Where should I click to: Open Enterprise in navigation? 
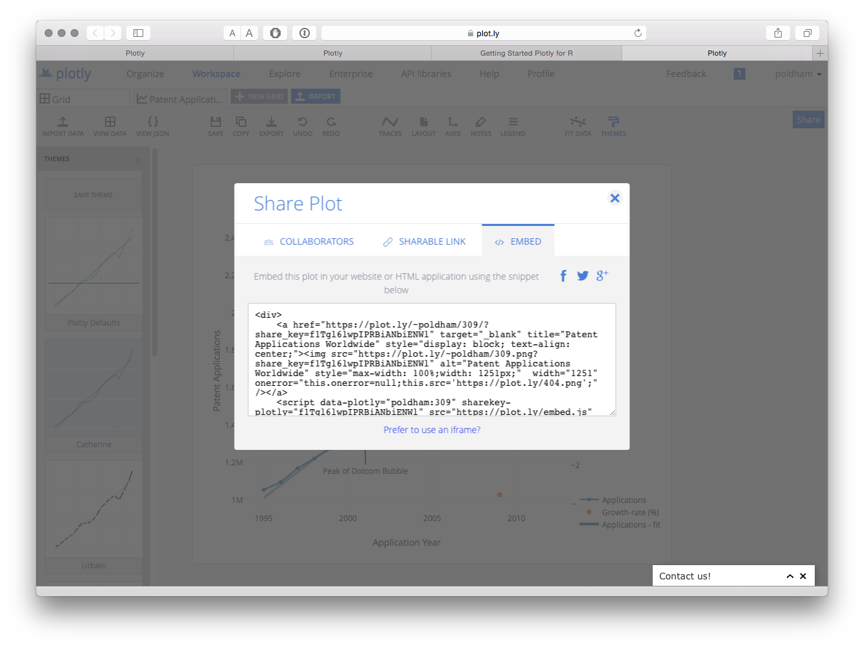(x=351, y=74)
